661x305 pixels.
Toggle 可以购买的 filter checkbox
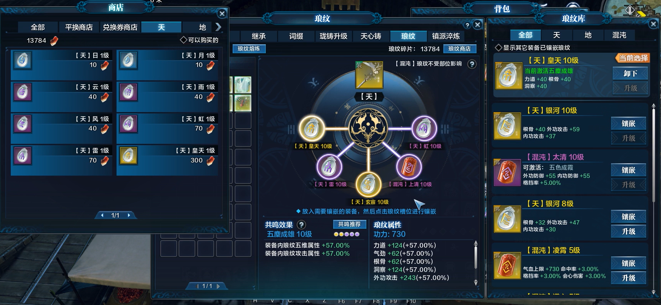[x=183, y=40]
